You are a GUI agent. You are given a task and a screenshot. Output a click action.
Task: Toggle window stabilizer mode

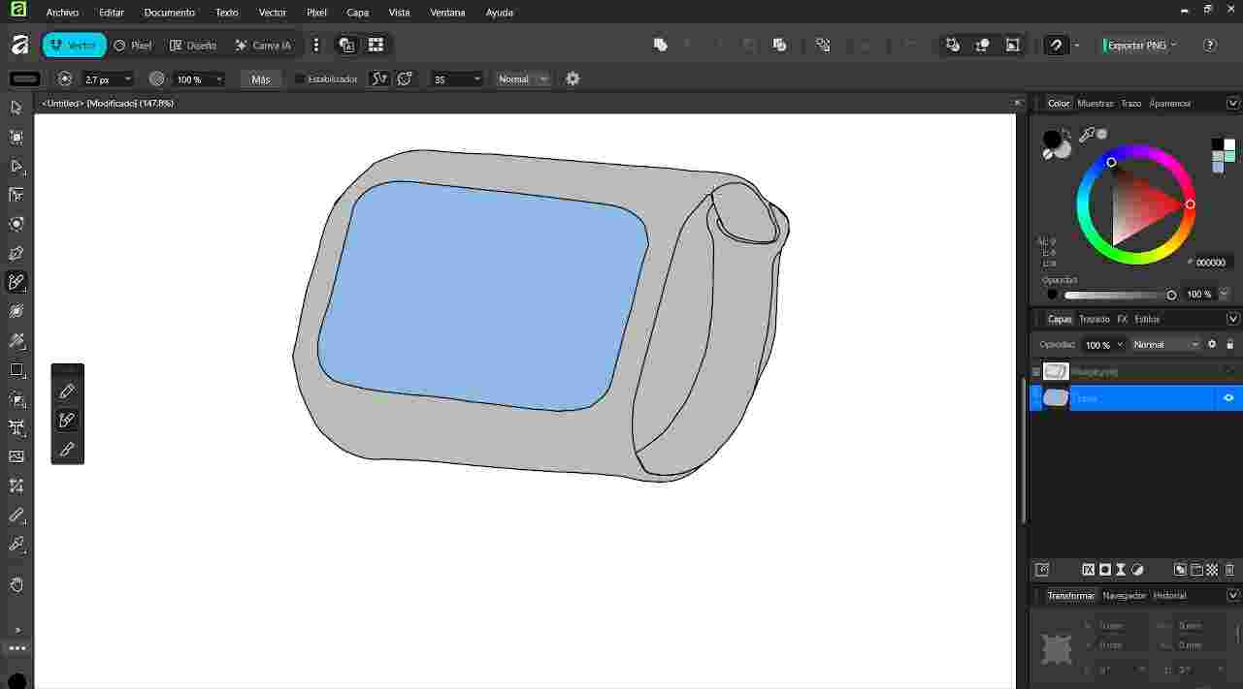pyautogui.click(x=405, y=78)
